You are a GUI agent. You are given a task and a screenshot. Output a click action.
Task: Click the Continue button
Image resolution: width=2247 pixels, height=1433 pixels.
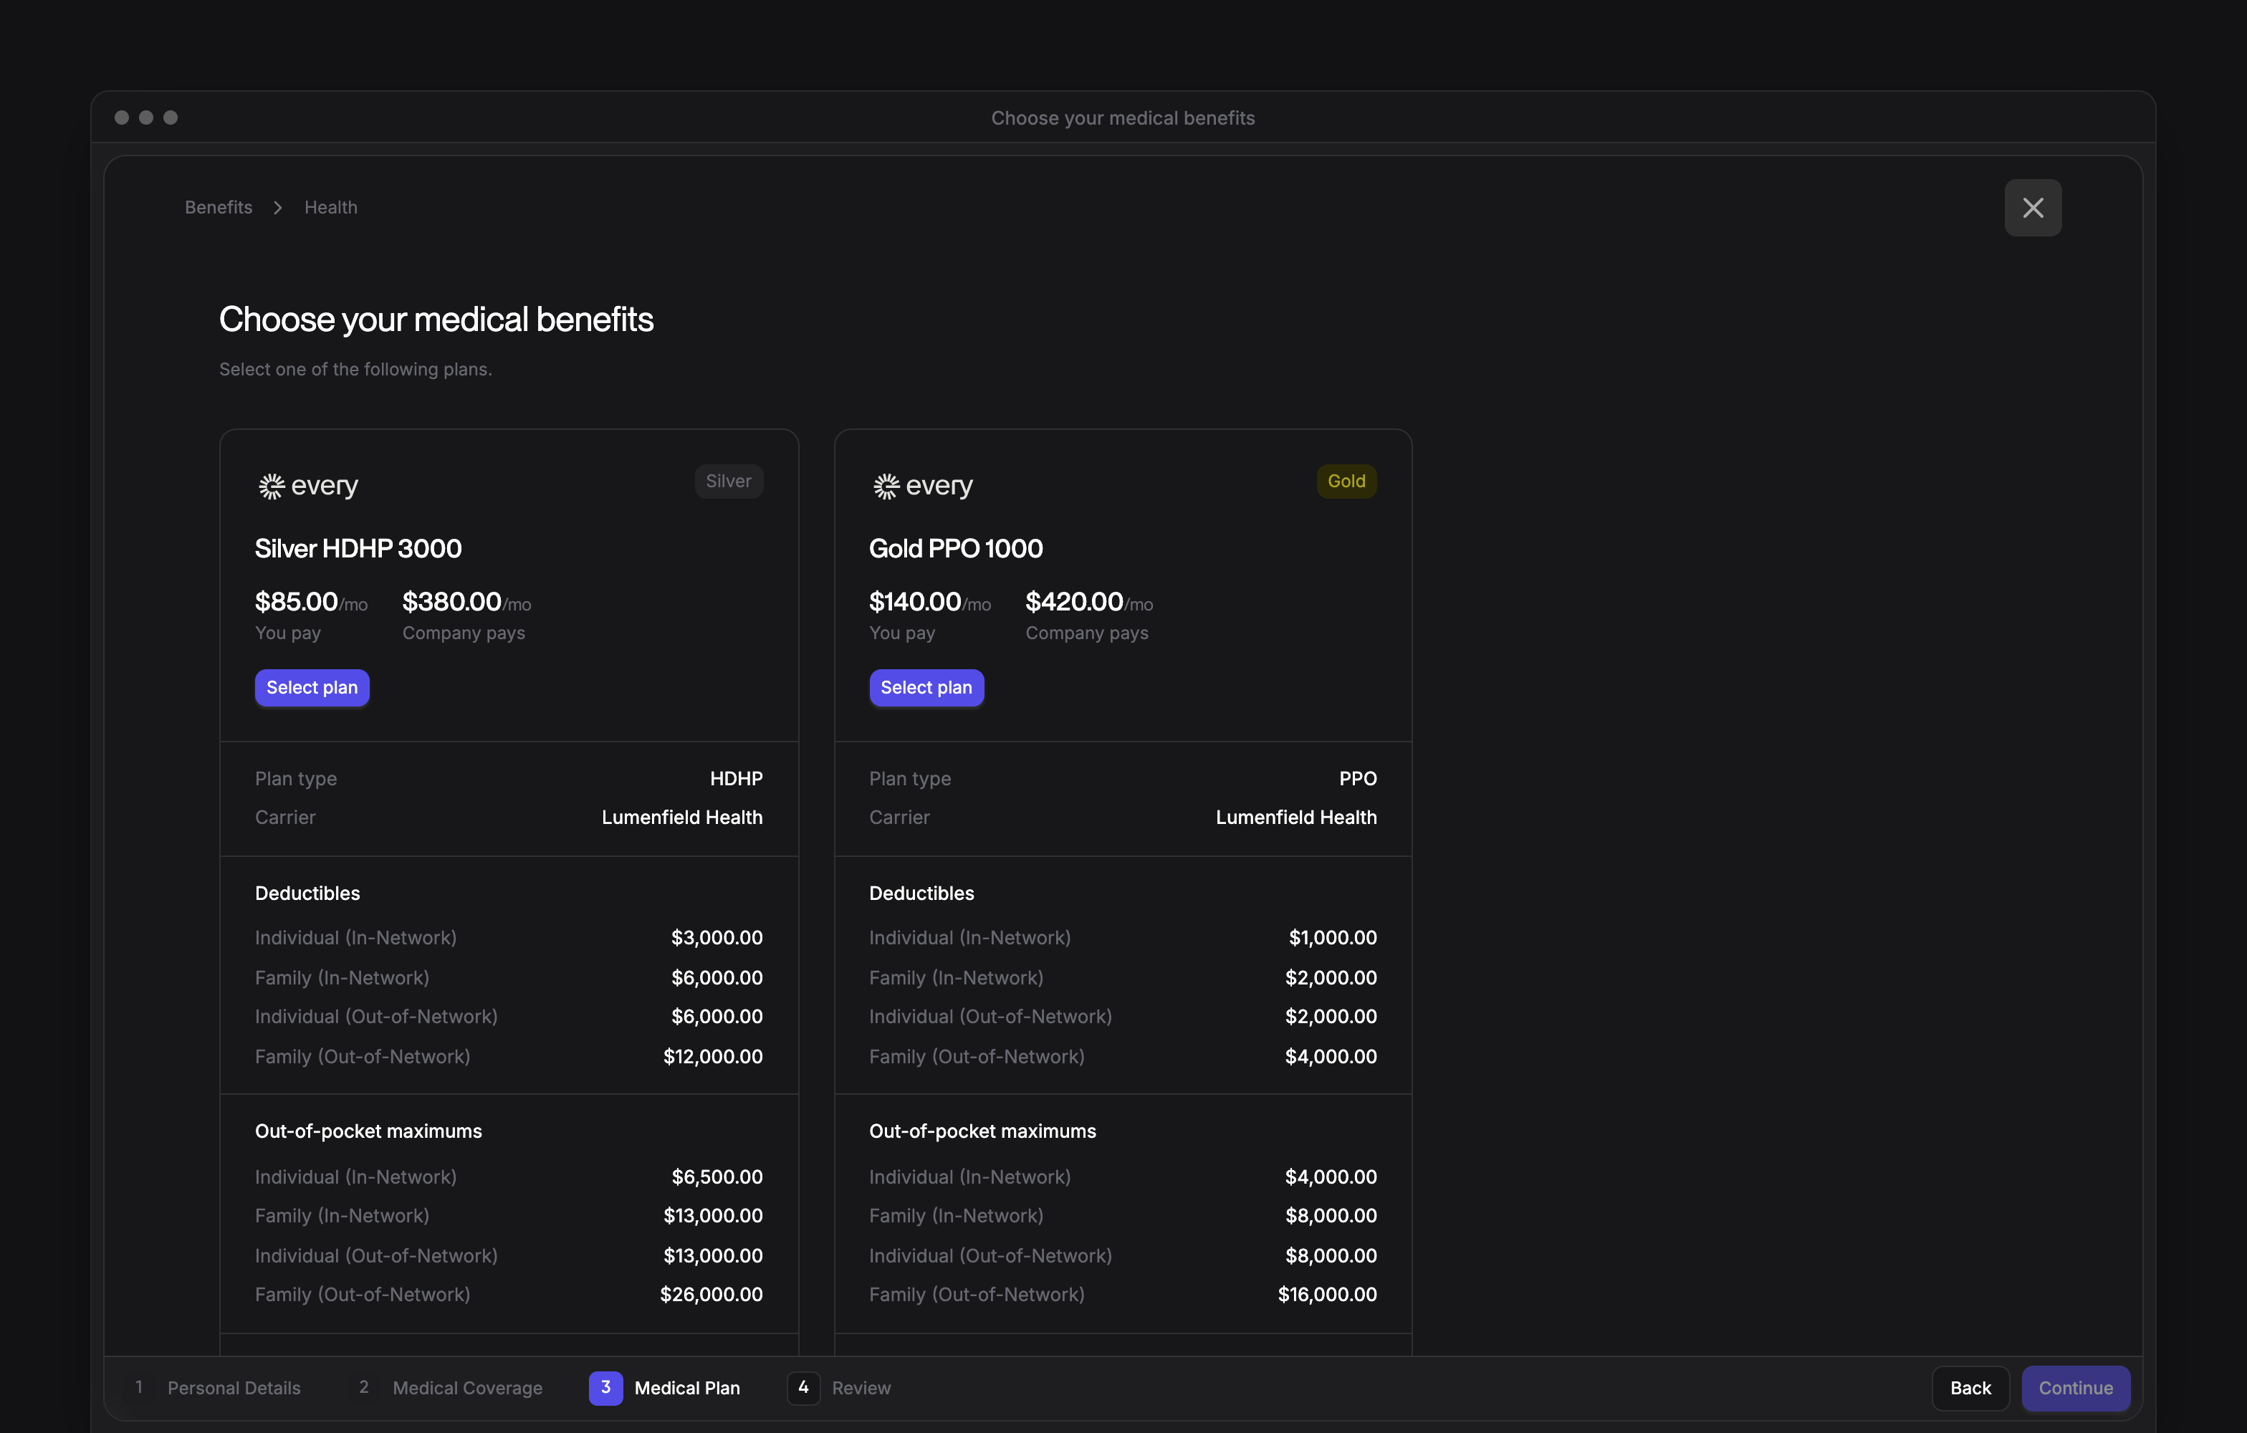(2075, 1389)
